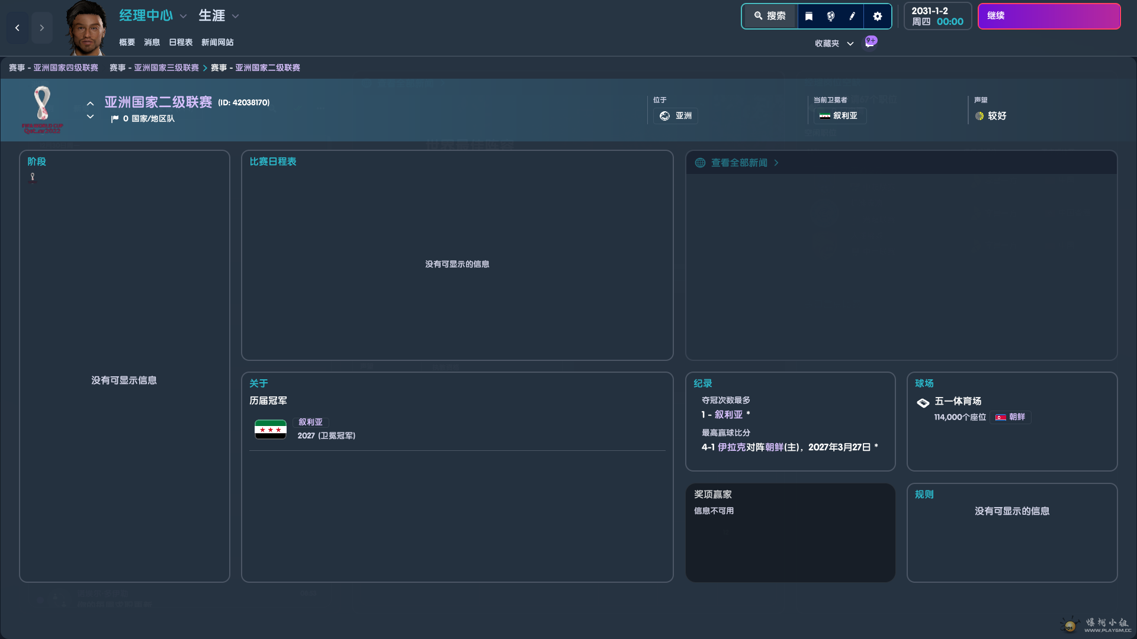Open the 查看全部新闻 link
1137x639 pixels.
(739, 163)
